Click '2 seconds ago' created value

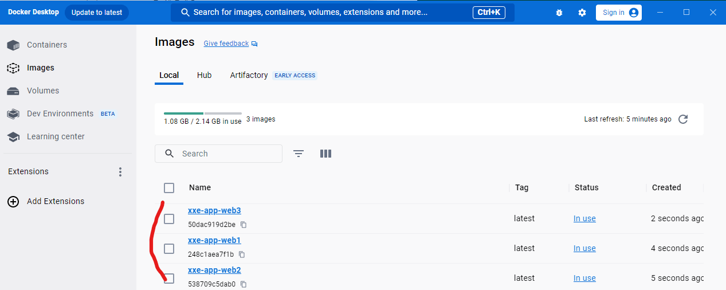pyautogui.click(x=677, y=218)
